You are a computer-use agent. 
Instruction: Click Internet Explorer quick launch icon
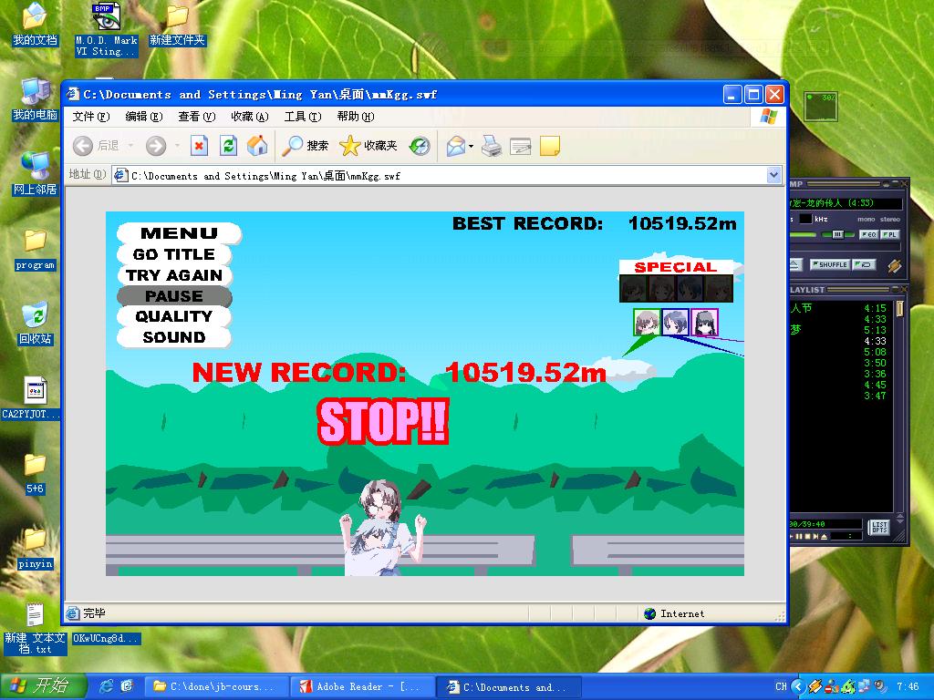coord(107,686)
